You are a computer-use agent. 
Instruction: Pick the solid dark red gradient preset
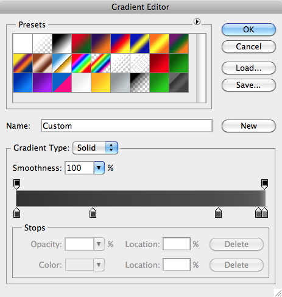(x=159, y=63)
